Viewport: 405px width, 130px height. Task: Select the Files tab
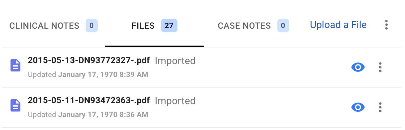(x=155, y=26)
